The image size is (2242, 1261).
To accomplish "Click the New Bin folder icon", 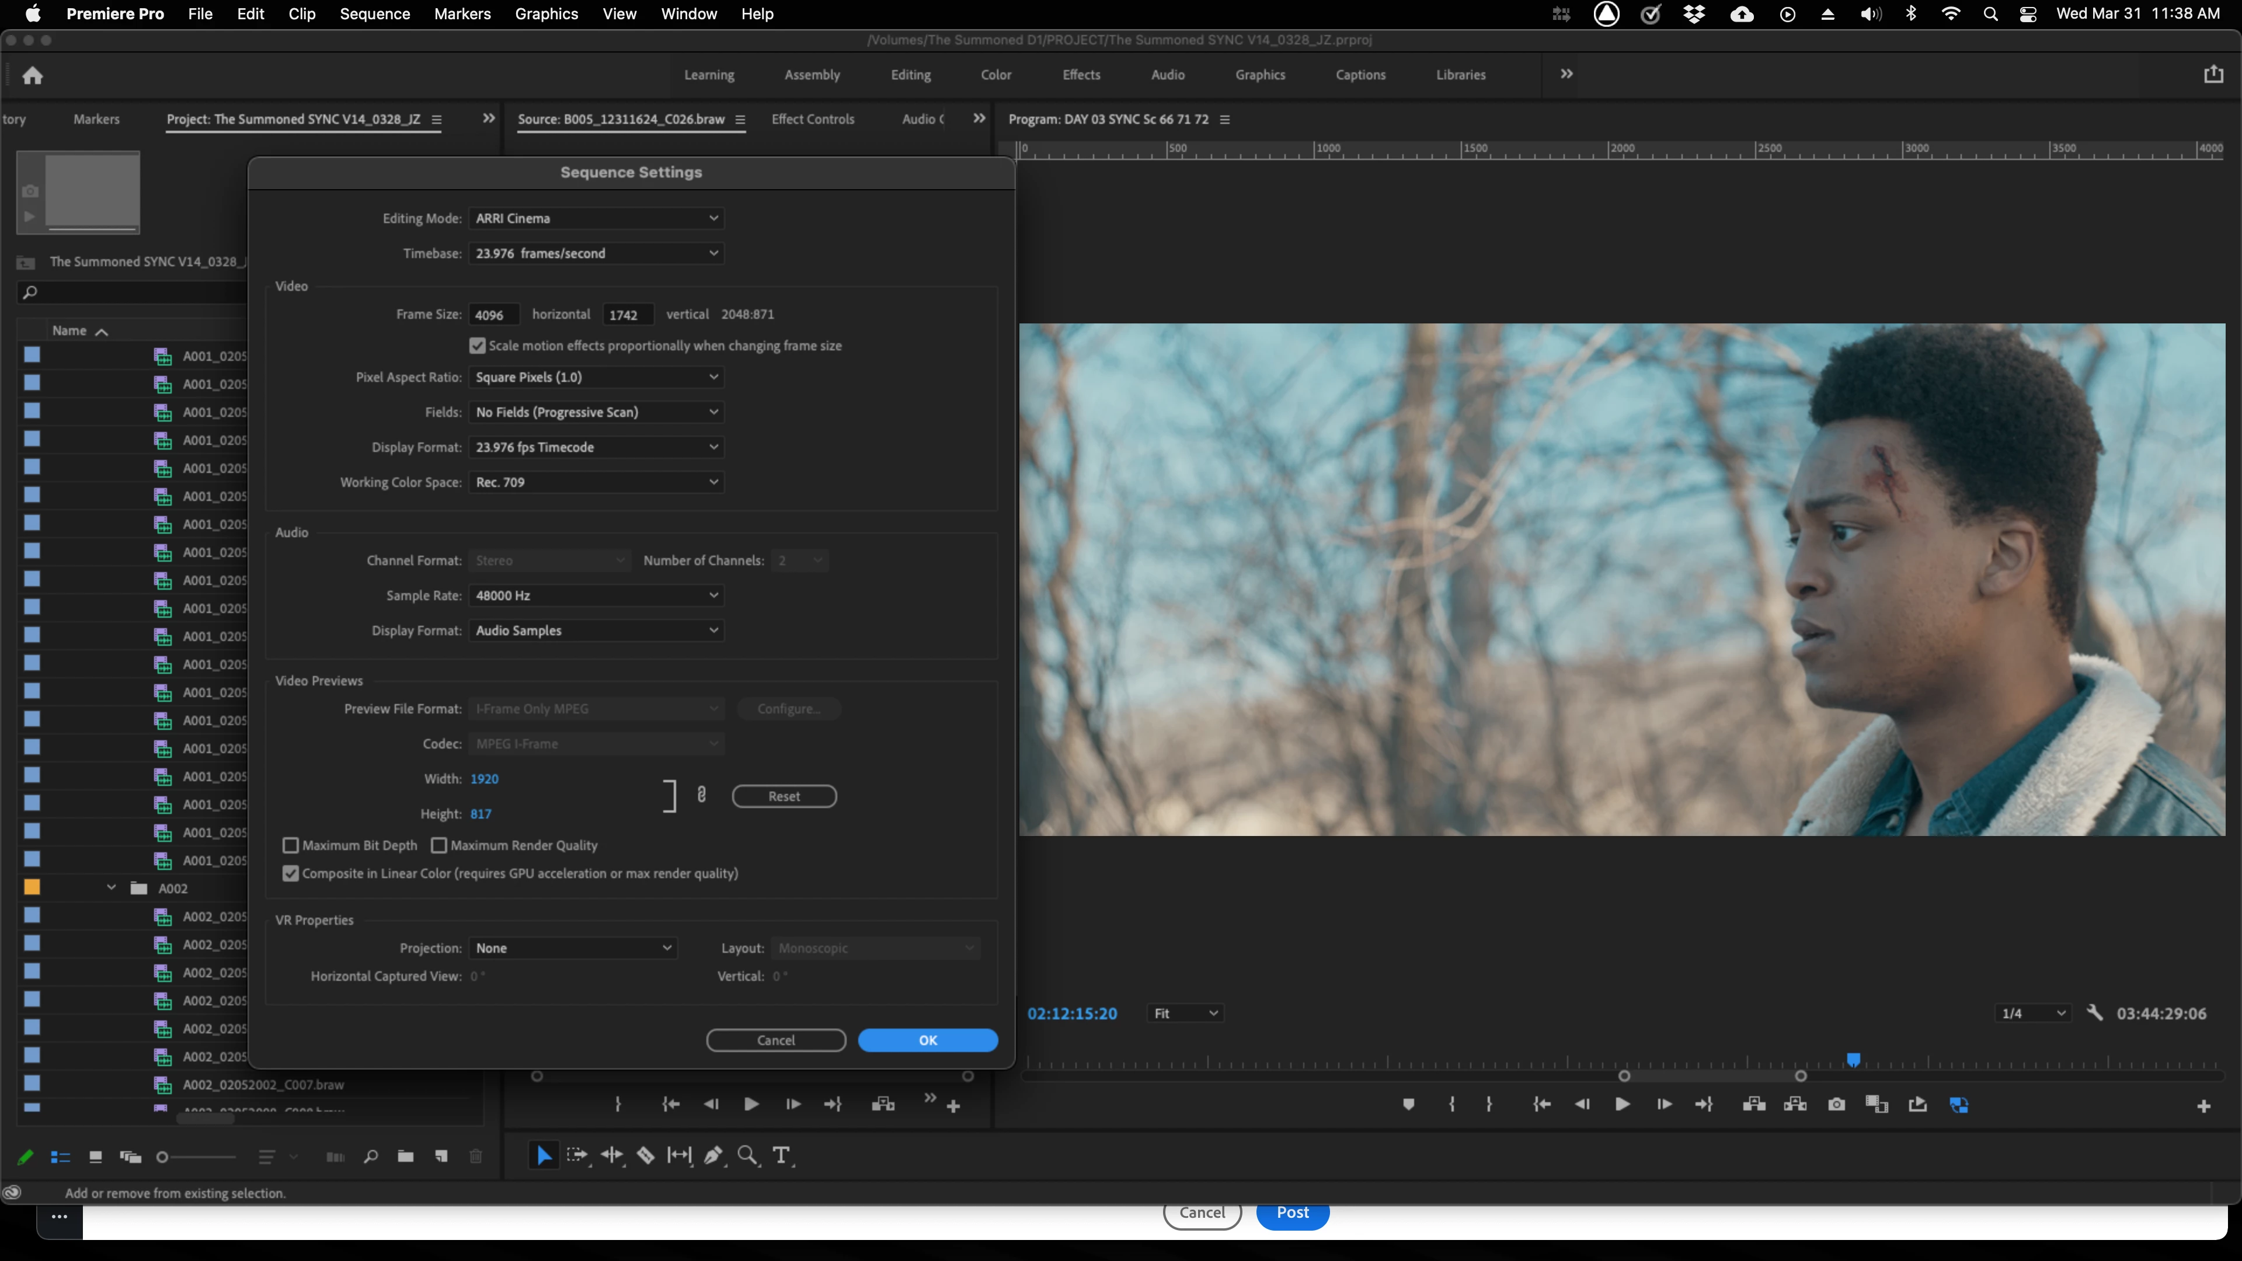I will [x=406, y=1157].
